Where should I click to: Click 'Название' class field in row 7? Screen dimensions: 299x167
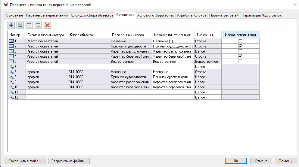coord(131,72)
